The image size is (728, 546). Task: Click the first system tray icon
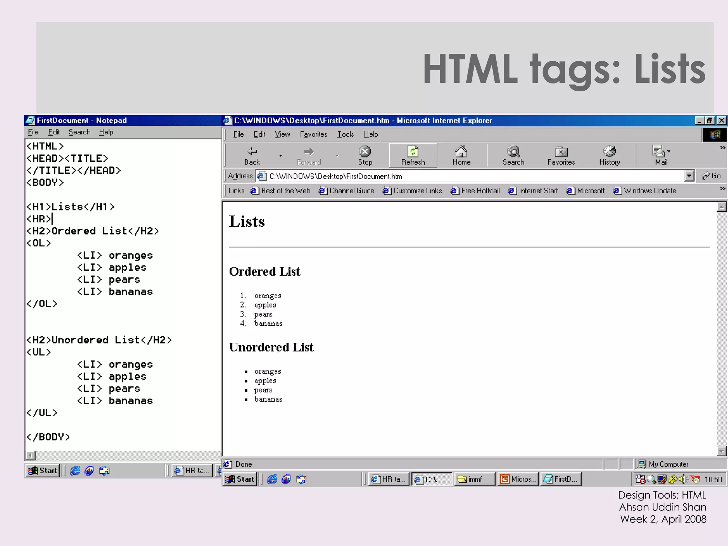(641, 480)
